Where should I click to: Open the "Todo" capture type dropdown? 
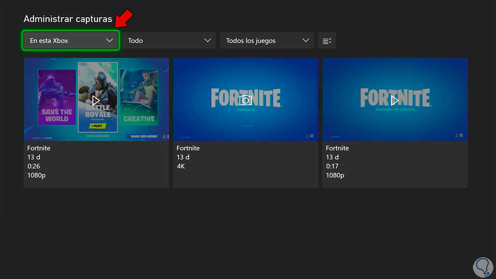pyautogui.click(x=169, y=41)
